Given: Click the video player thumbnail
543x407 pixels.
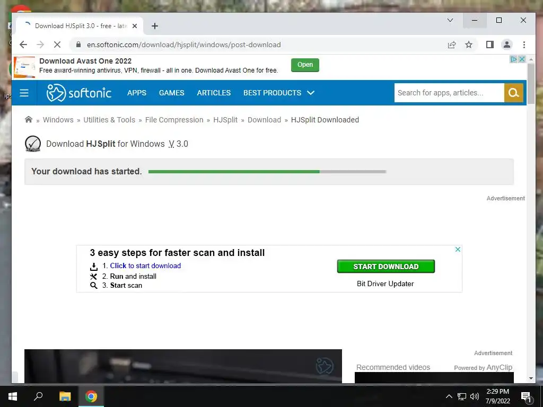Looking at the screenshot, I should [183, 366].
